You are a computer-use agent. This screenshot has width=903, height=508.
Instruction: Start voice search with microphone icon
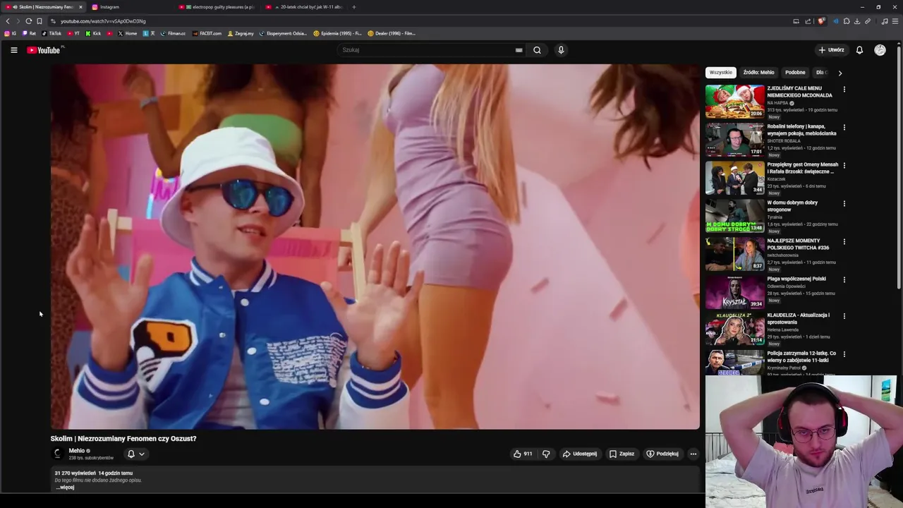[x=561, y=50]
